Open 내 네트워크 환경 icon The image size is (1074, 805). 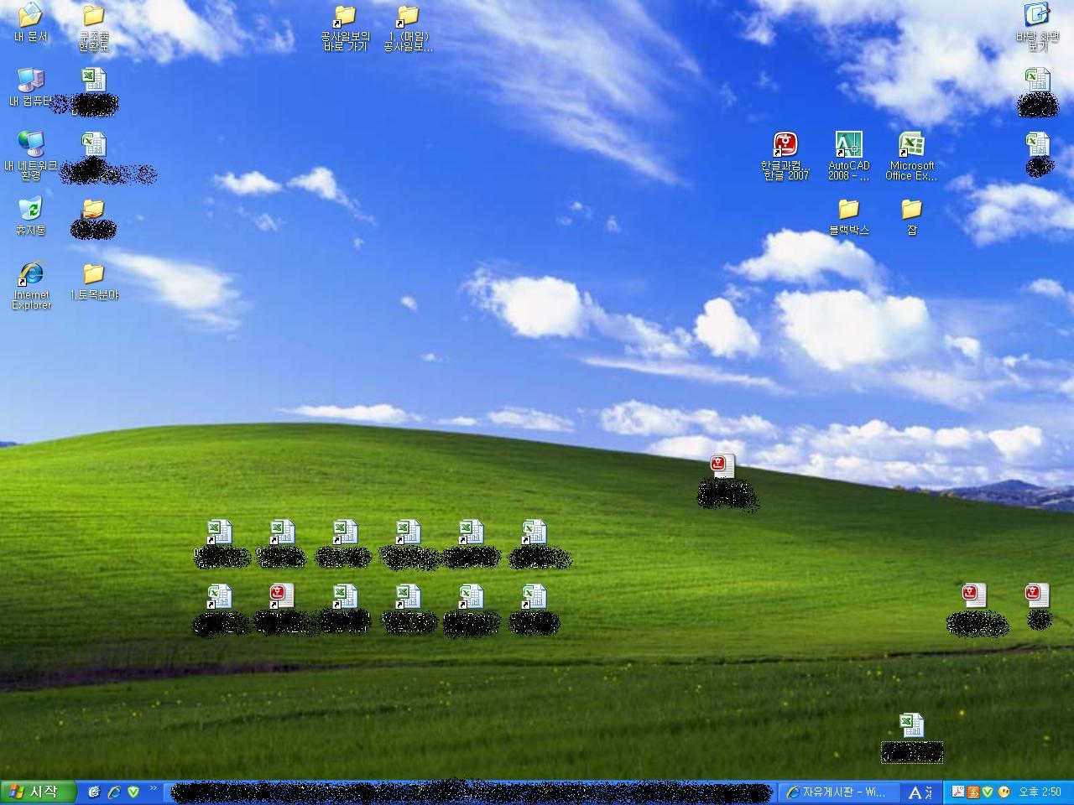pos(30,155)
